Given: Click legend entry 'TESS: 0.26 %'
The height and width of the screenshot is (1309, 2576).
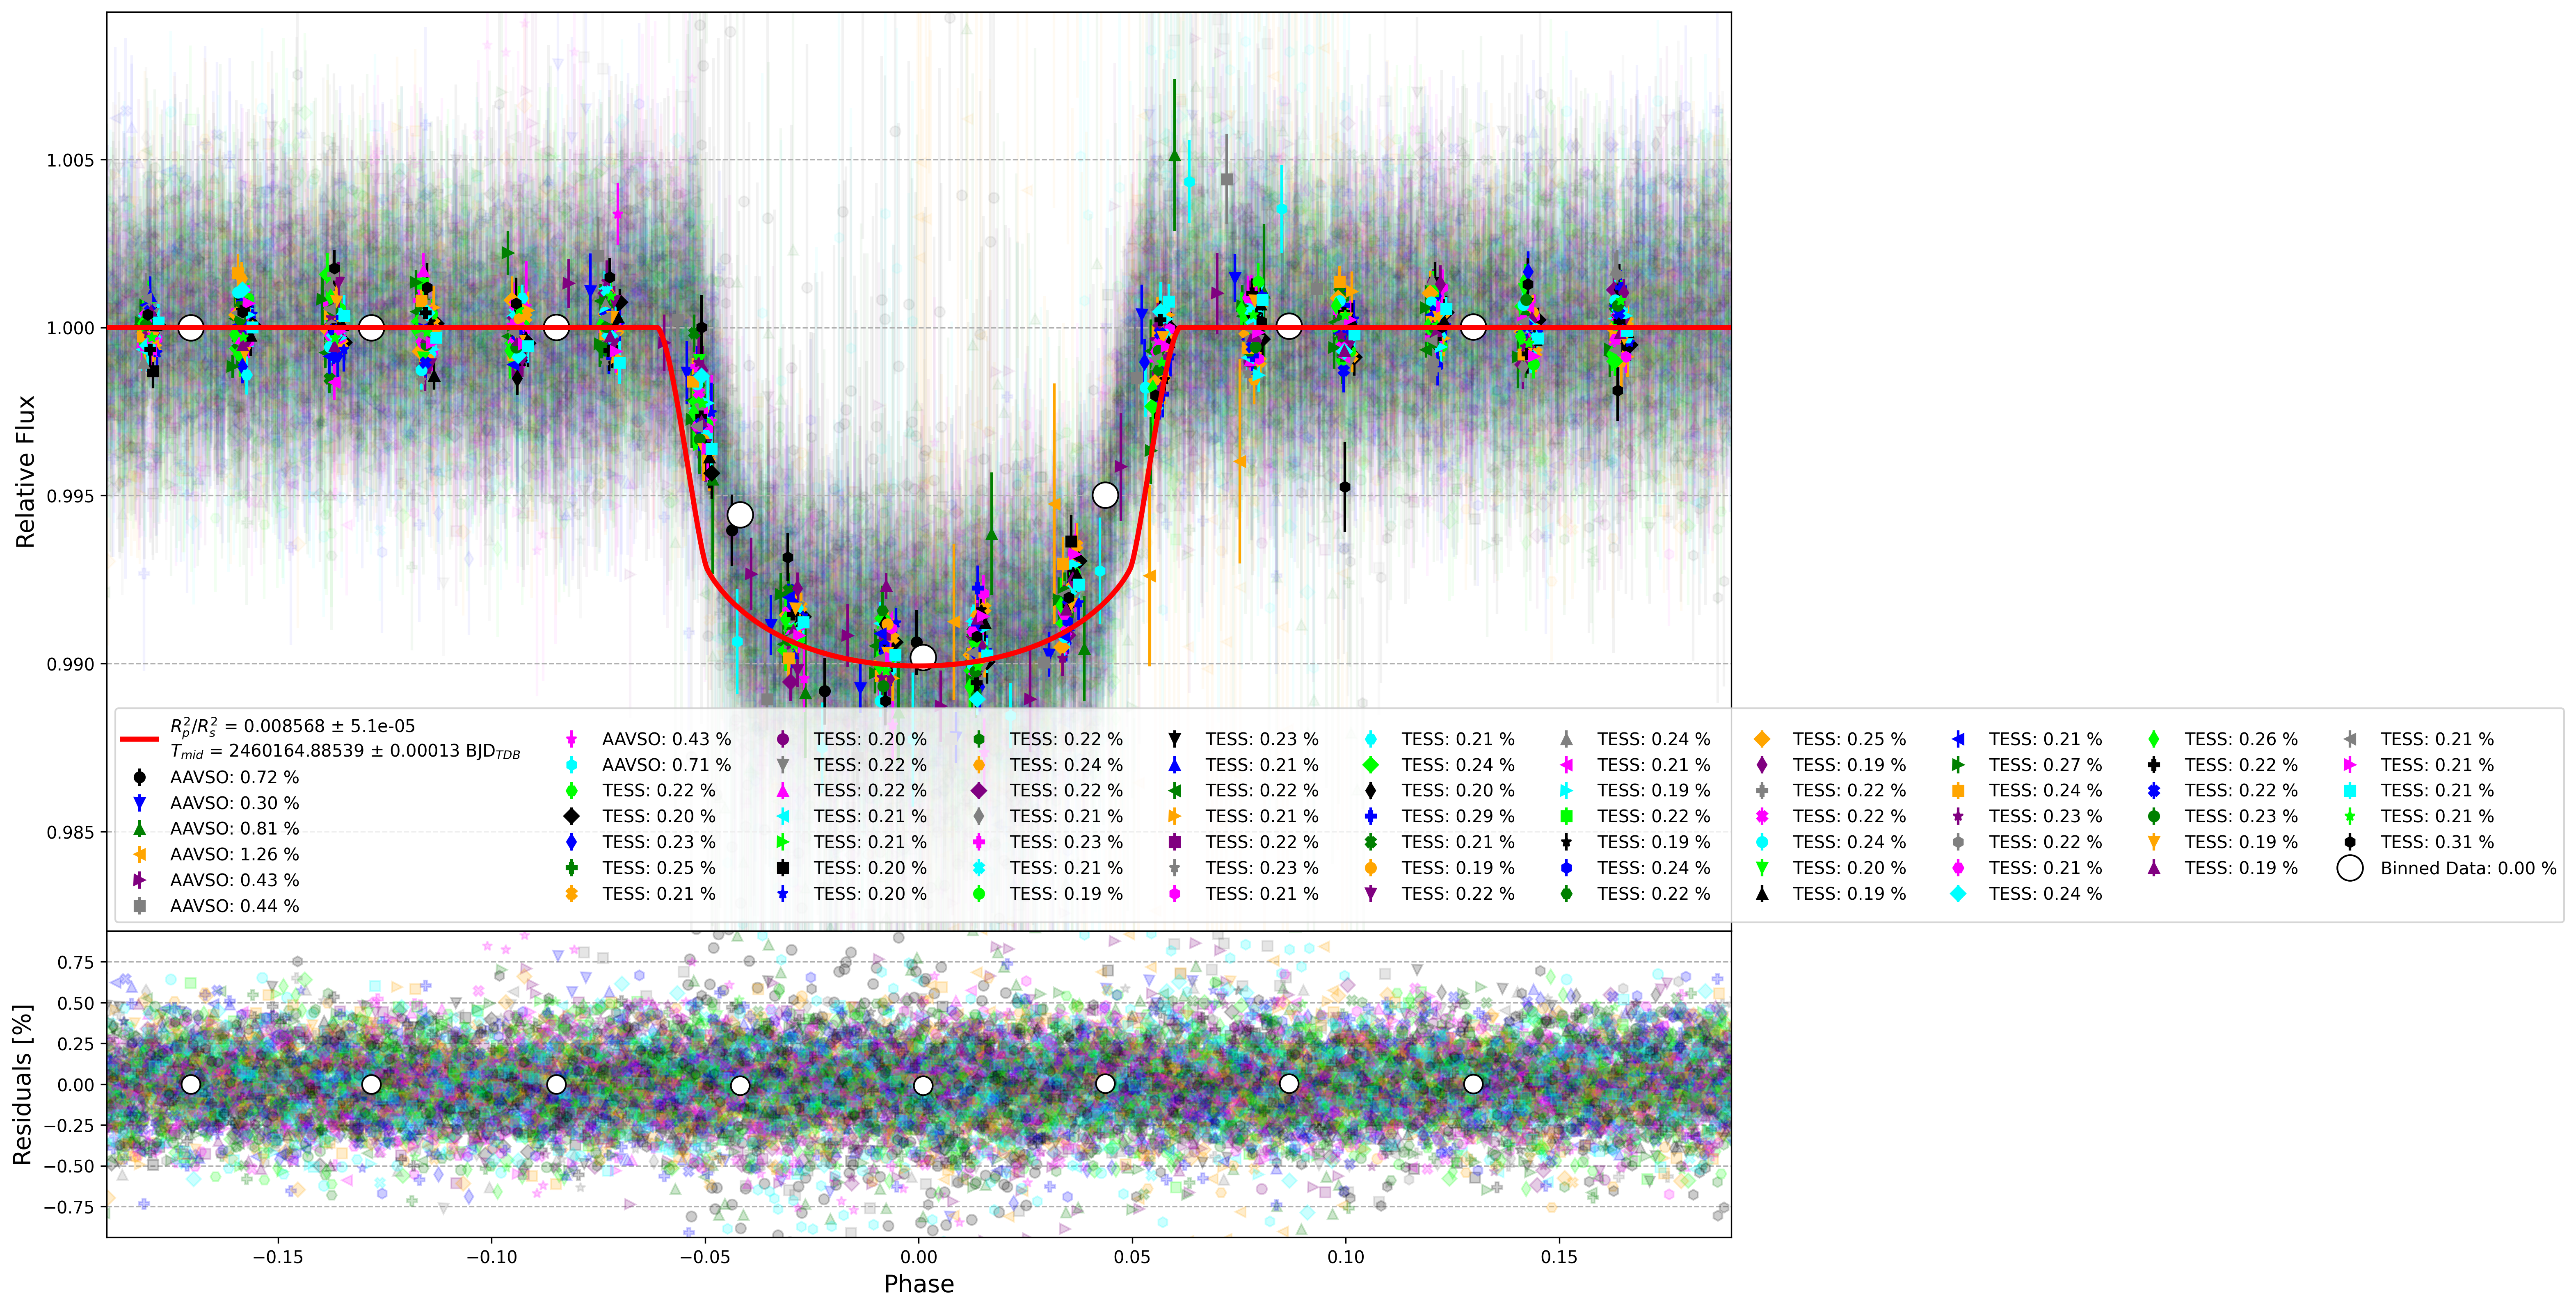Looking at the screenshot, I should [x=2241, y=739].
